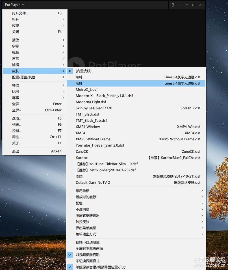Maximize the PotPlayer window
The image size is (228, 270).
point(187,5)
